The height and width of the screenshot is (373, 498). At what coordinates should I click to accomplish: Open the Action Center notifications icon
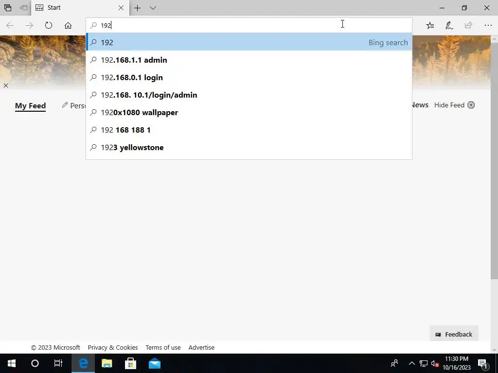pyautogui.click(x=483, y=363)
